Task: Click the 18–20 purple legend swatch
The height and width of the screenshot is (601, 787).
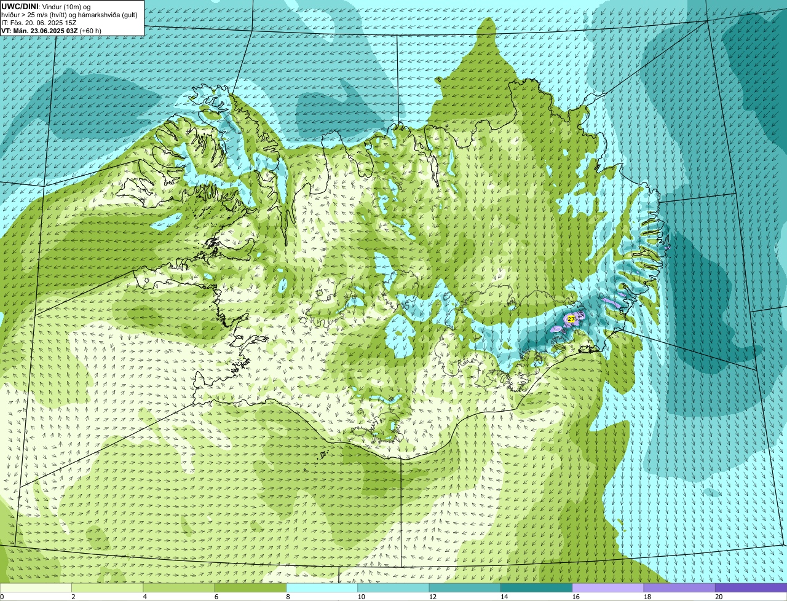Action: click(679, 588)
